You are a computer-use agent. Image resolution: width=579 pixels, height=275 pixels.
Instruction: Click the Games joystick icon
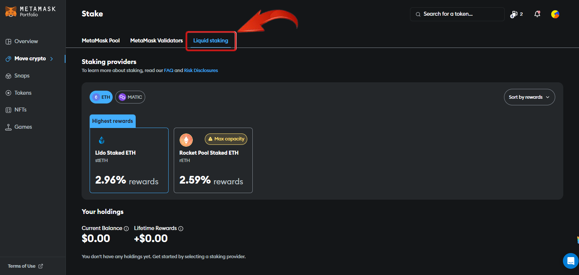[8, 127]
